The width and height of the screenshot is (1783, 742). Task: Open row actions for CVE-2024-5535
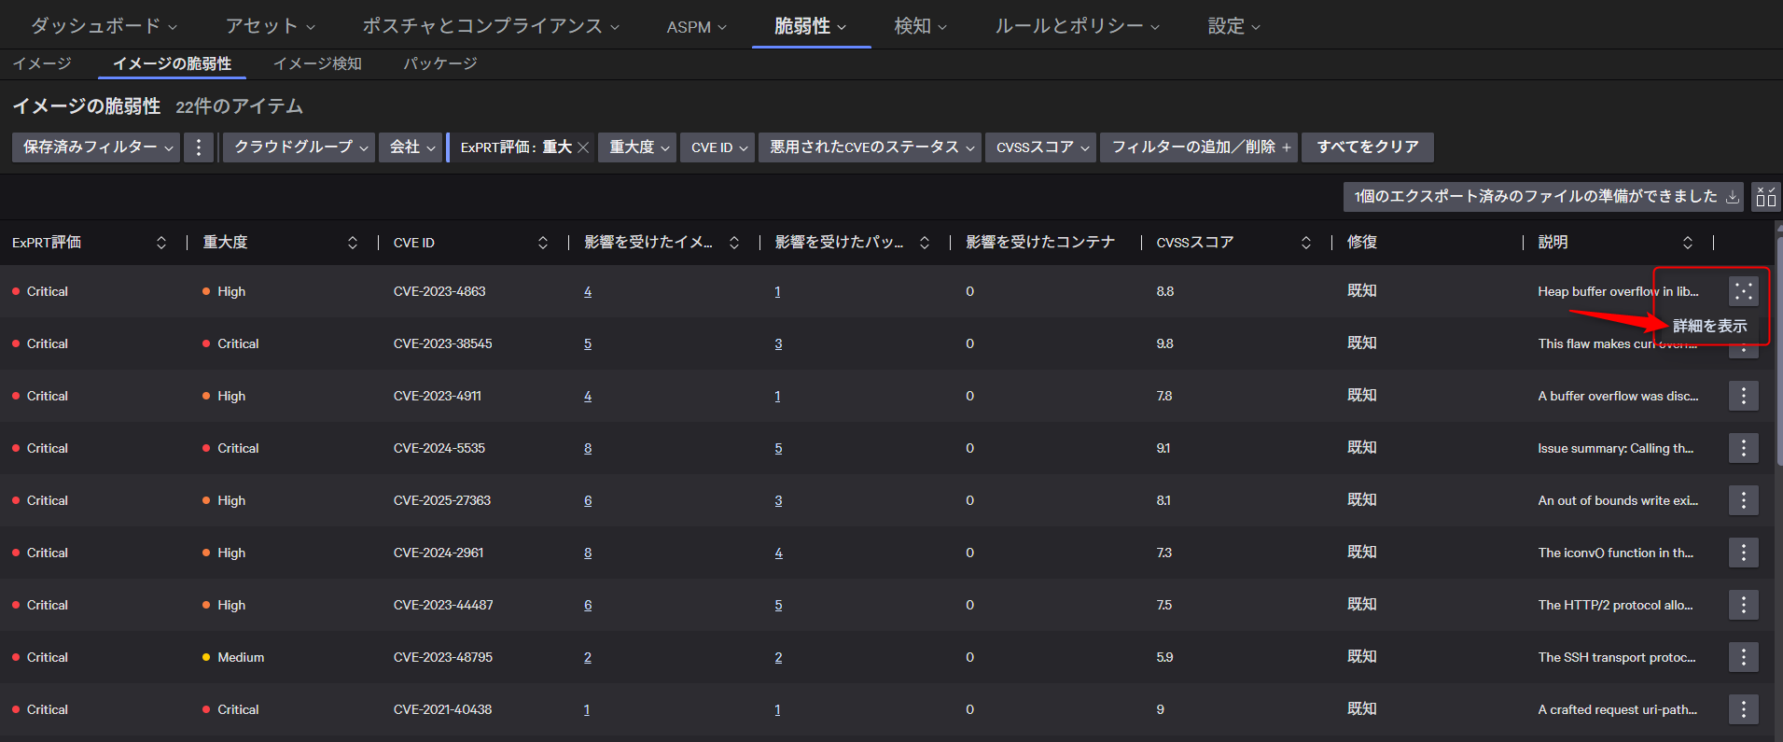1743,448
